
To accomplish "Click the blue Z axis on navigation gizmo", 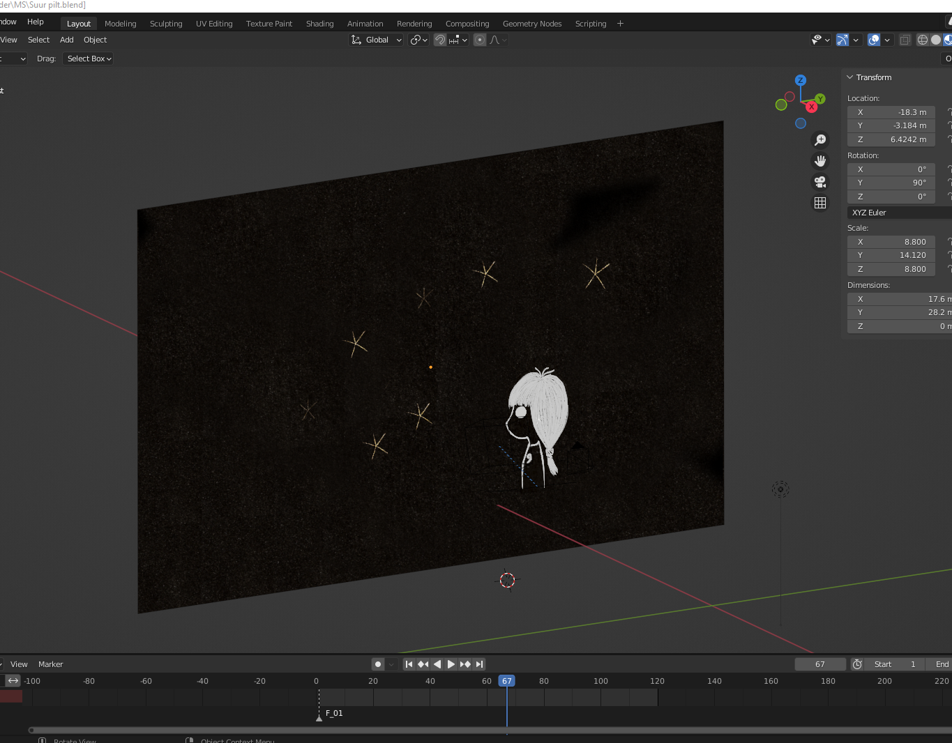I will (x=801, y=80).
